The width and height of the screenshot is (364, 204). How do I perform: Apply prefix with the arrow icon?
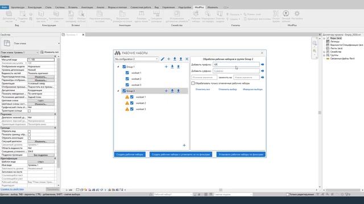coord(263,65)
